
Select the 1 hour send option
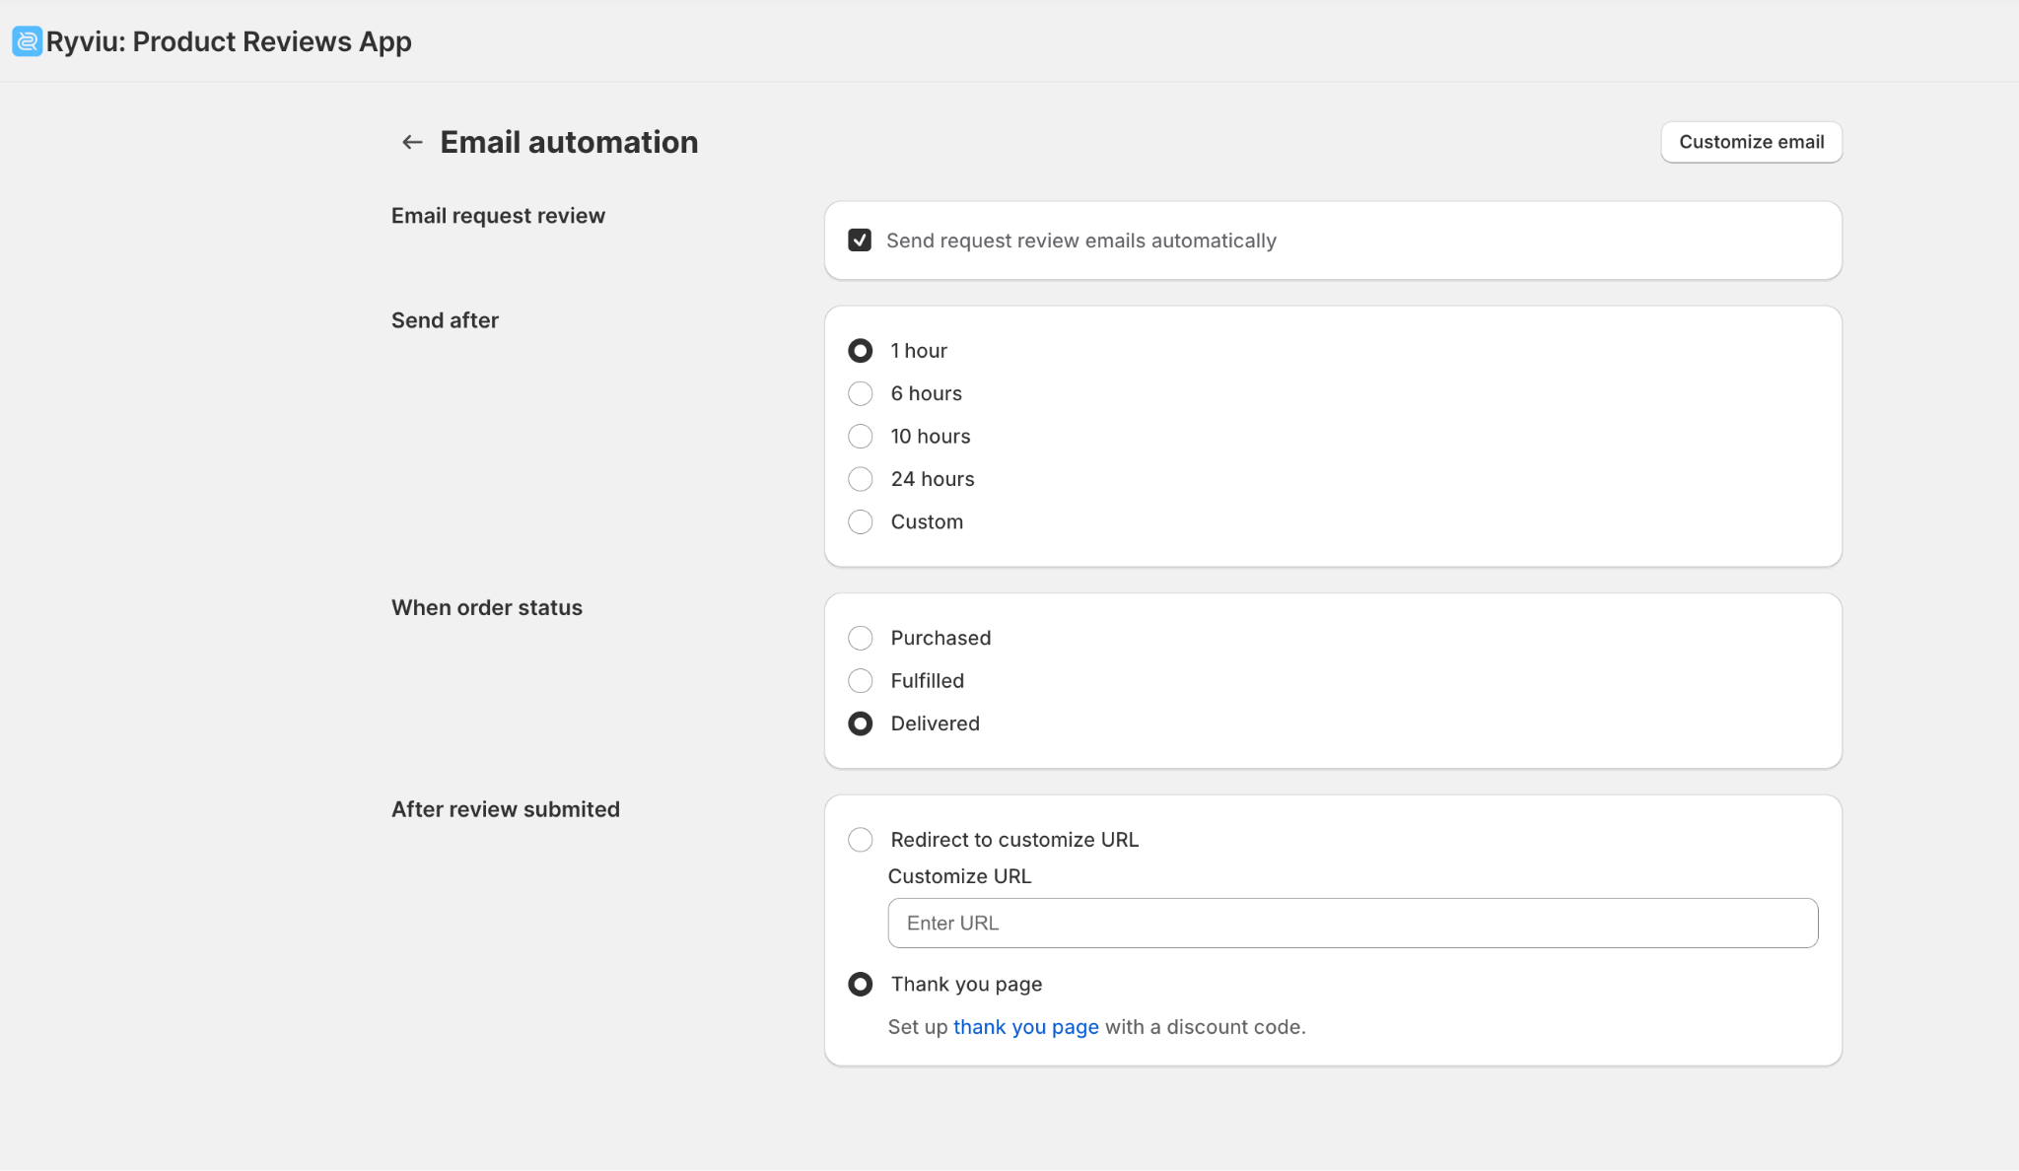coord(861,351)
